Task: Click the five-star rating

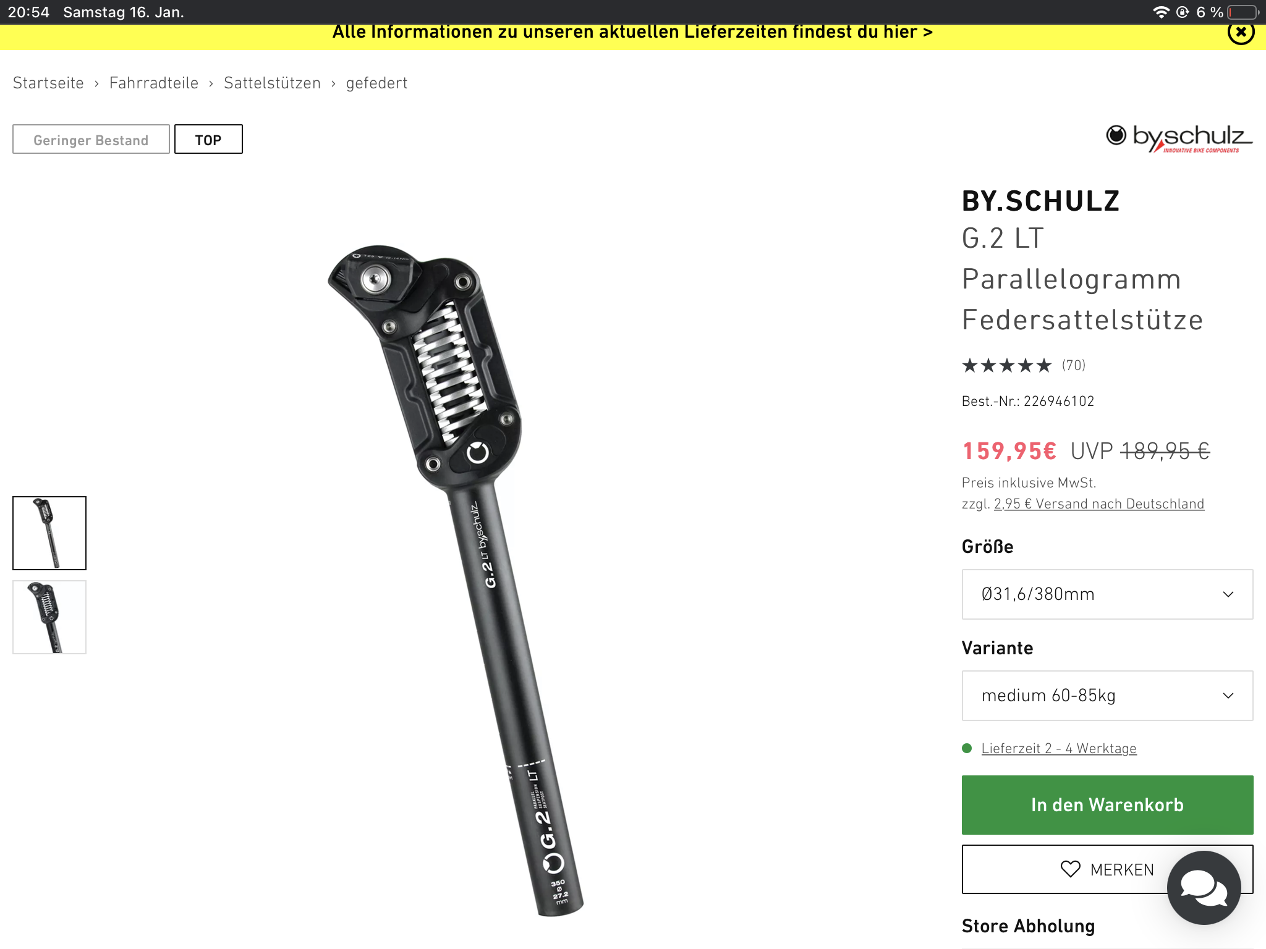Action: (x=1006, y=366)
